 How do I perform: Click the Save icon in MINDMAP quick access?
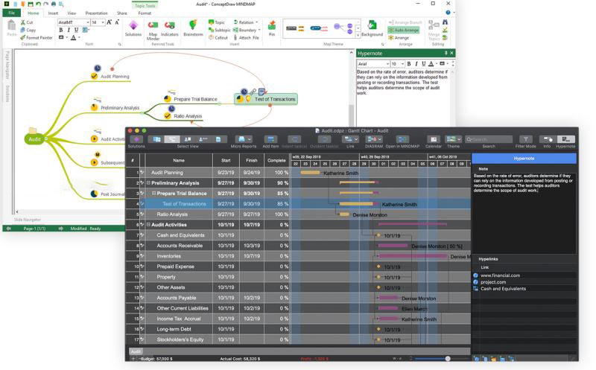click(31, 4)
